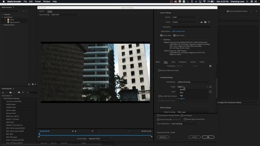The image size is (260, 146).
Task: Collapse the Export Settings section
Action: click(x=158, y=13)
